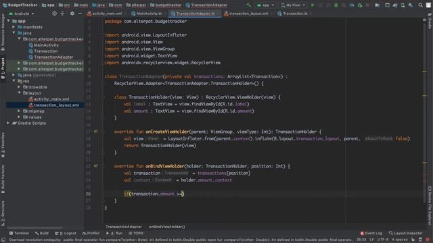Viewport: 433px width, 243px height.
Task: Click the Search Everywhere magnifier icon
Action: [420, 5]
